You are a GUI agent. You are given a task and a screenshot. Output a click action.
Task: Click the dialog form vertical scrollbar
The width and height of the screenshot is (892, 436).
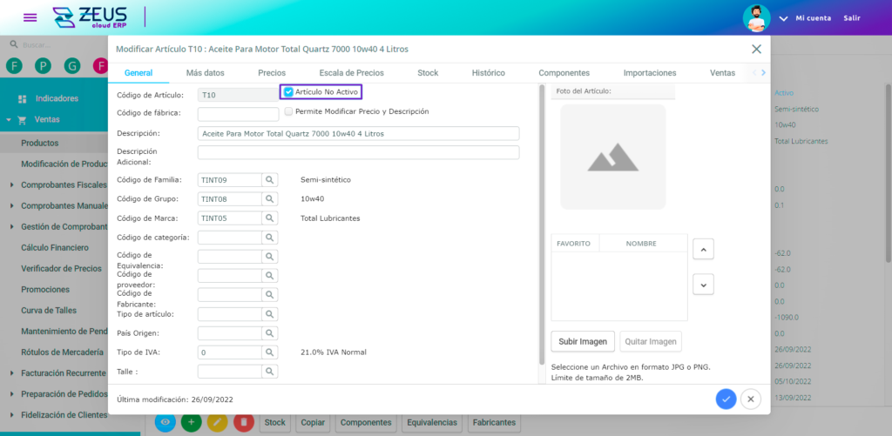542,225
